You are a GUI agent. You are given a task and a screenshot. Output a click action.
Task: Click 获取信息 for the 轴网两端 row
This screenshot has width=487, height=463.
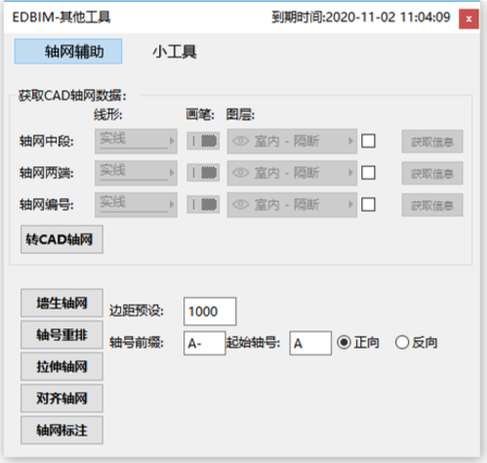tap(432, 174)
